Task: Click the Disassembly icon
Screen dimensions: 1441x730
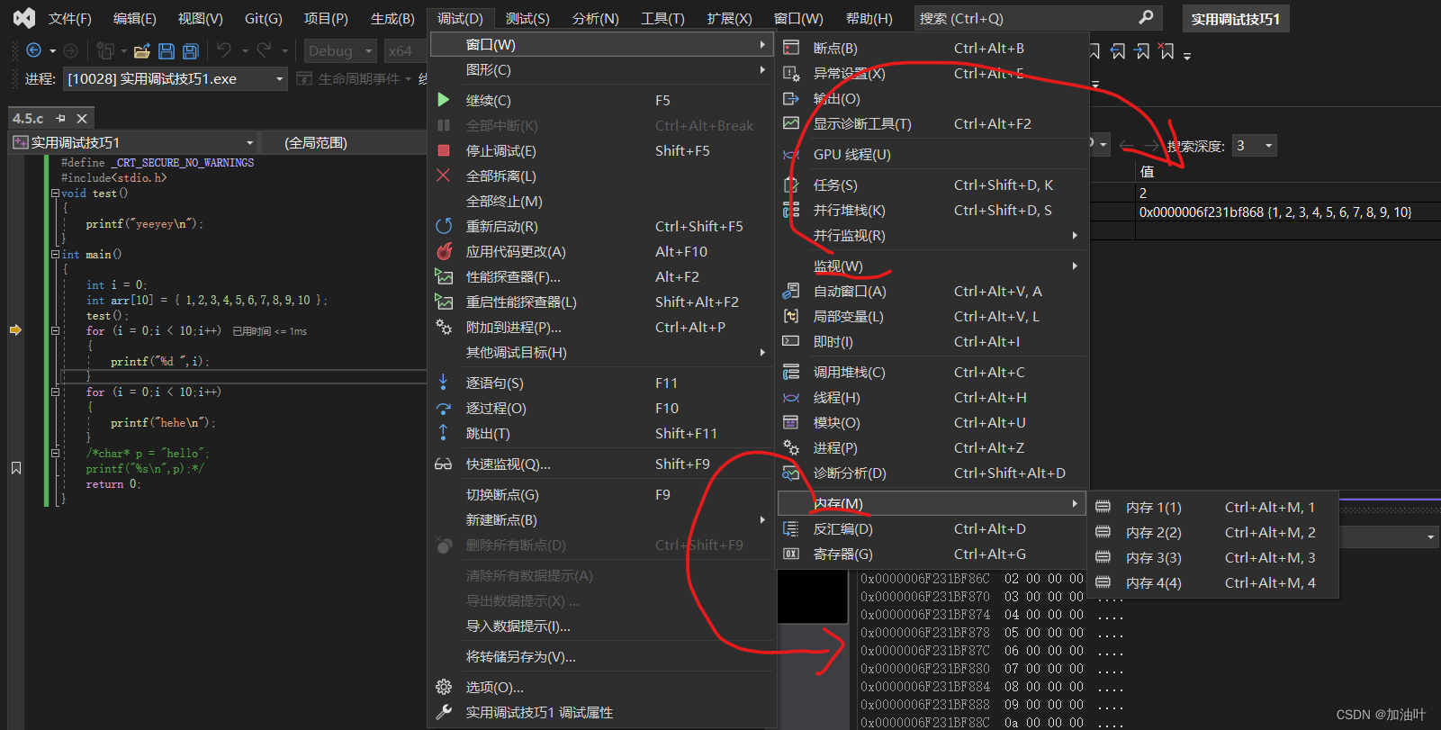Action: tap(791, 528)
